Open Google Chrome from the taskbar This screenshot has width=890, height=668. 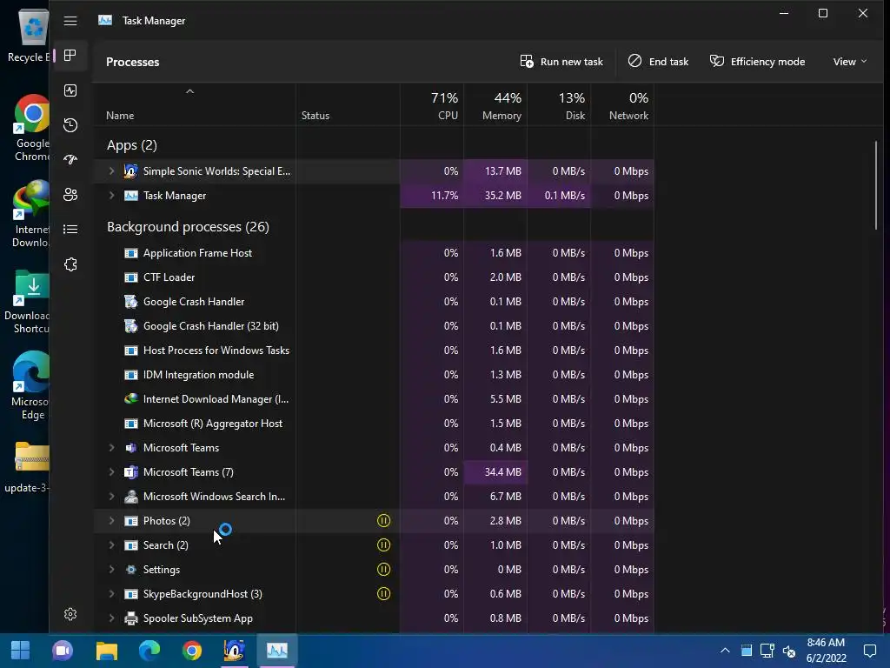pyautogui.click(x=192, y=651)
